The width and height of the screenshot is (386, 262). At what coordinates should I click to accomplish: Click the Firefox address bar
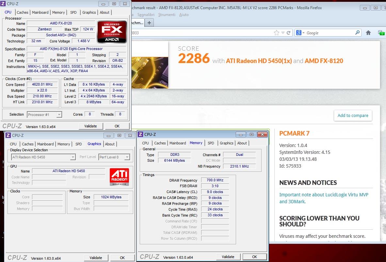pyautogui.click(x=202, y=33)
